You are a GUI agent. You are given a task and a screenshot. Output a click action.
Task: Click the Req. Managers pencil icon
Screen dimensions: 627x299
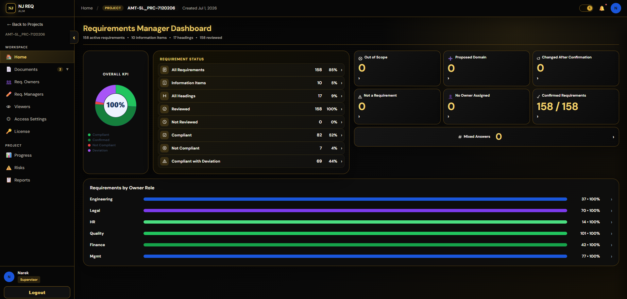[9, 94]
